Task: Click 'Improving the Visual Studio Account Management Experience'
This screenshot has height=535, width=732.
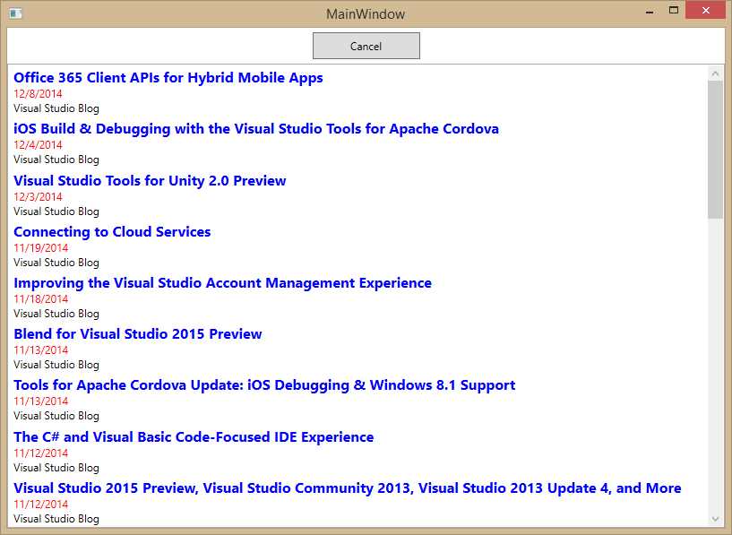Action: point(221,282)
